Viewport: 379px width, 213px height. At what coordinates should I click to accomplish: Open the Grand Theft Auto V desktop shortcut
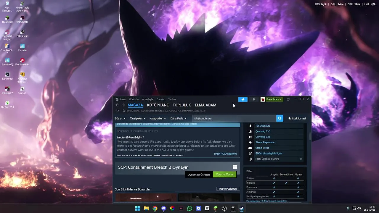(22, 7)
